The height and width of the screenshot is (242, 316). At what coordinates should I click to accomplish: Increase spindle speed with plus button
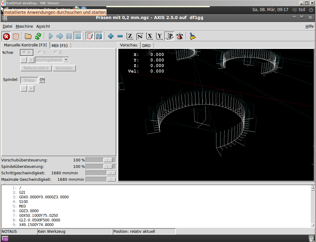click(x=31, y=89)
